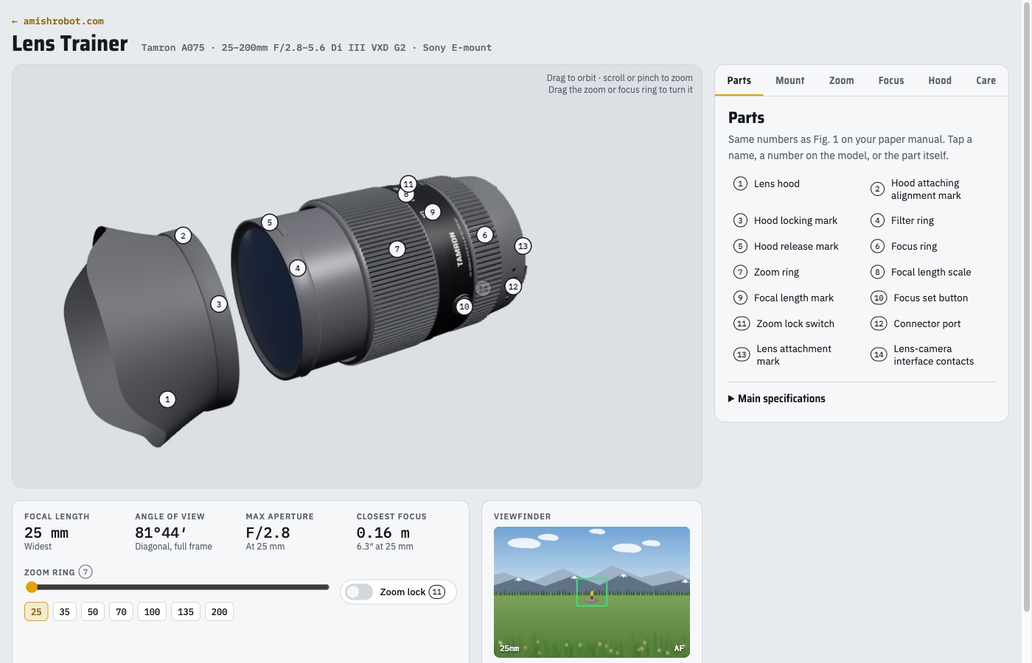The width and height of the screenshot is (1032, 663).
Task: Switch to the Mount tab
Action: [790, 81]
